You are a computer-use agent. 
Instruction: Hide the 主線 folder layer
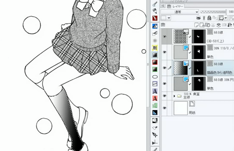tap(164, 96)
